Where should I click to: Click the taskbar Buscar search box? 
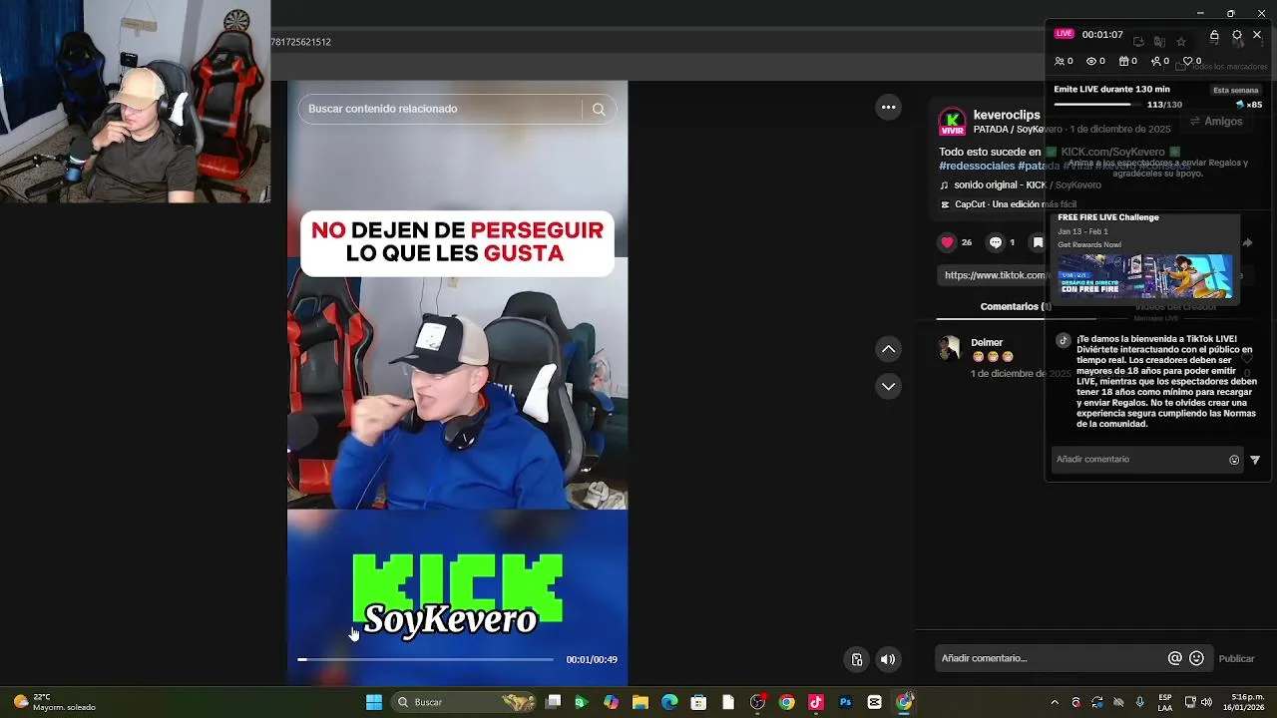click(x=465, y=702)
